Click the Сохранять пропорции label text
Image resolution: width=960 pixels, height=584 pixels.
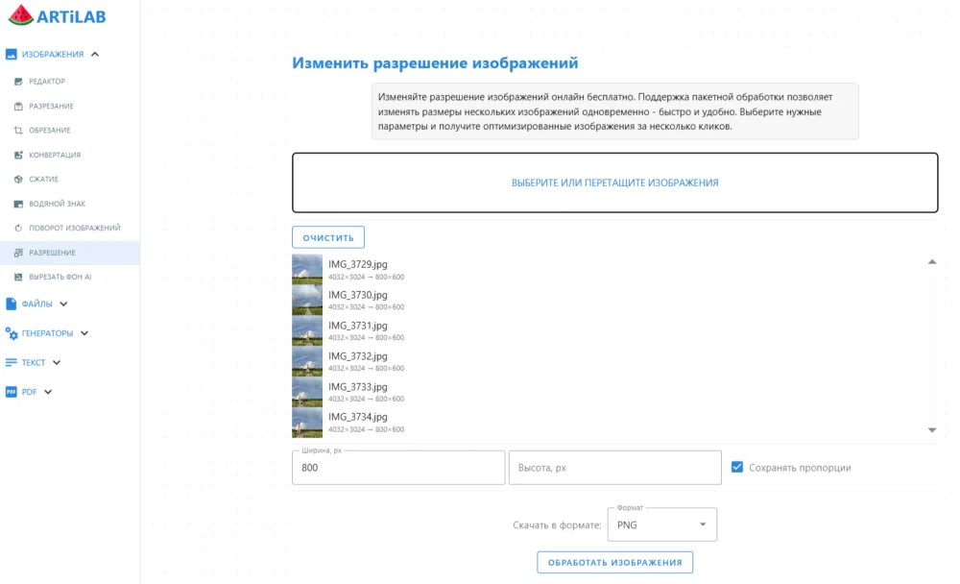click(800, 468)
